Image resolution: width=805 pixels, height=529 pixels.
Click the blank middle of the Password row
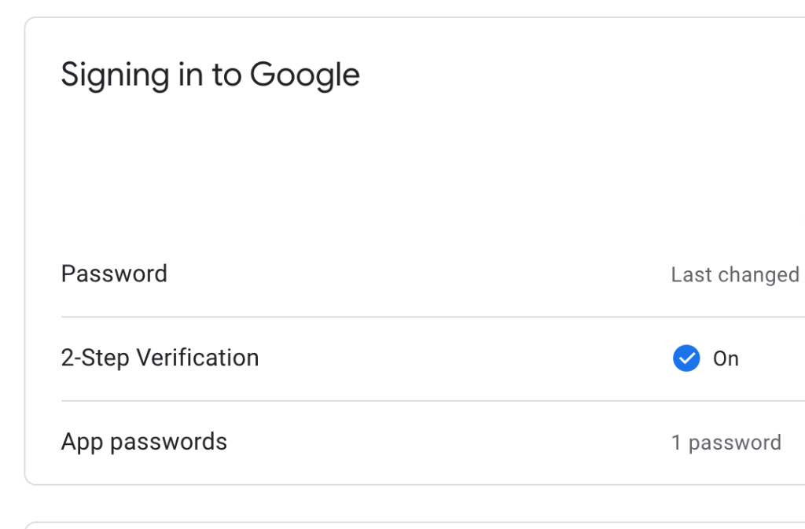coord(417,274)
